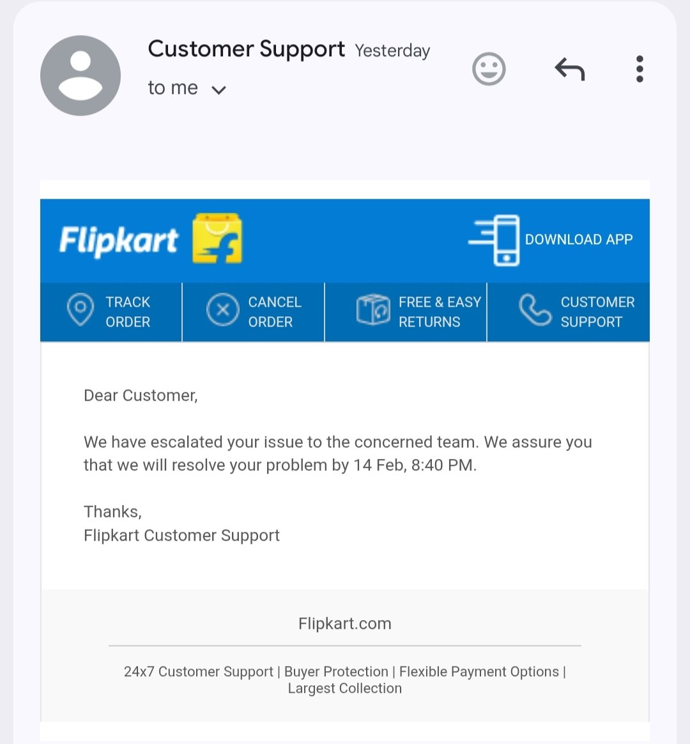Add an emoji reaction to the email
Image resolution: width=690 pixels, height=744 pixels.
489,69
